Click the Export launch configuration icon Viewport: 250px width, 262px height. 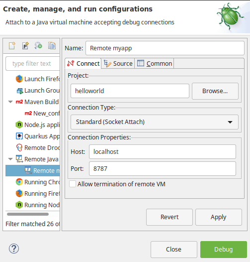coord(38,46)
